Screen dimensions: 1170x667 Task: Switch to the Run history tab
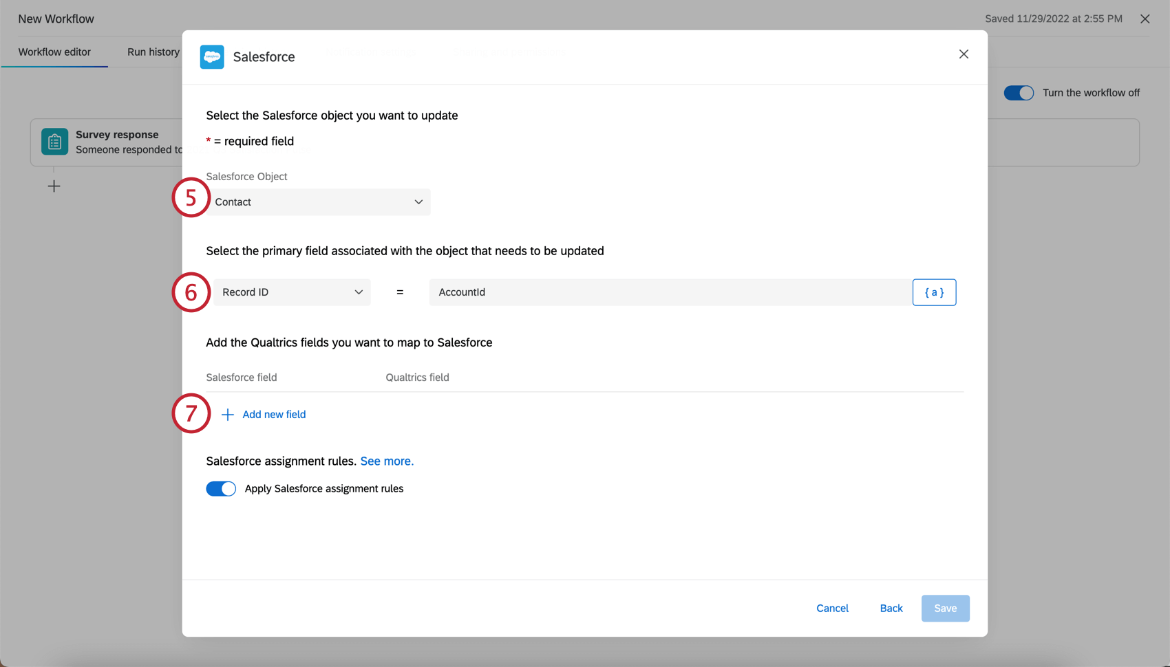tap(153, 52)
